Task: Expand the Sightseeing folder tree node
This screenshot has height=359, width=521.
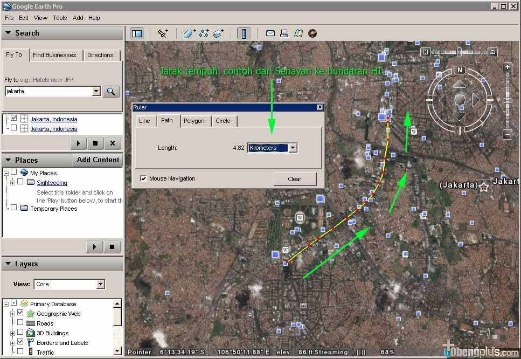Action: point(12,183)
